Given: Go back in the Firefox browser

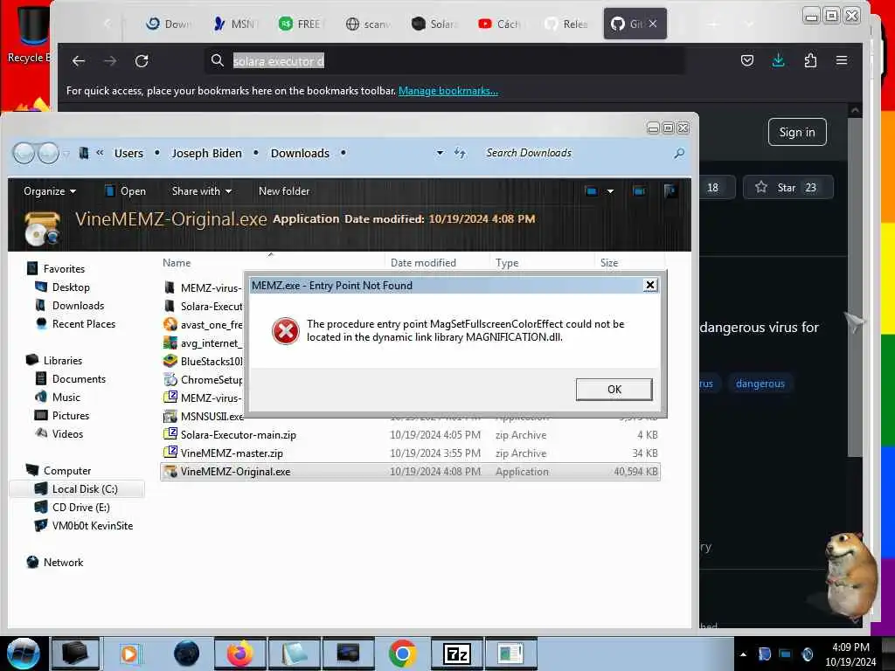Looking at the screenshot, I should coord(79,60).
